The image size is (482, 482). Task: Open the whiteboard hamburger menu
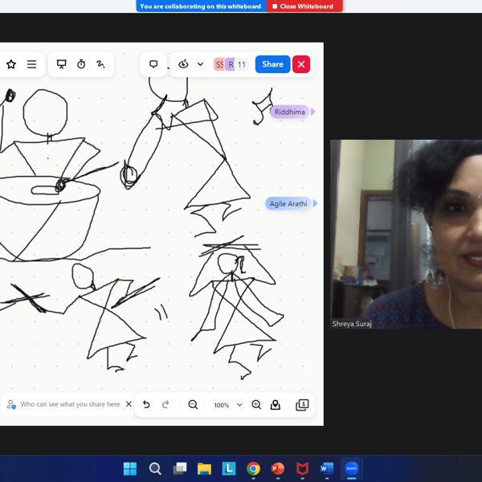(31, 64)
